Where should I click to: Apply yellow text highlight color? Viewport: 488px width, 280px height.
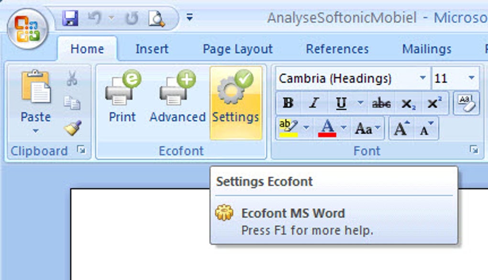click(x=288, y=128)
